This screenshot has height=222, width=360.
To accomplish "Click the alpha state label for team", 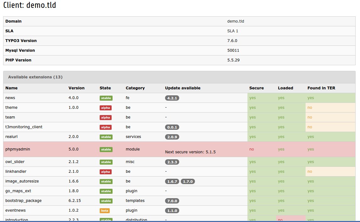I will point(106,117).
